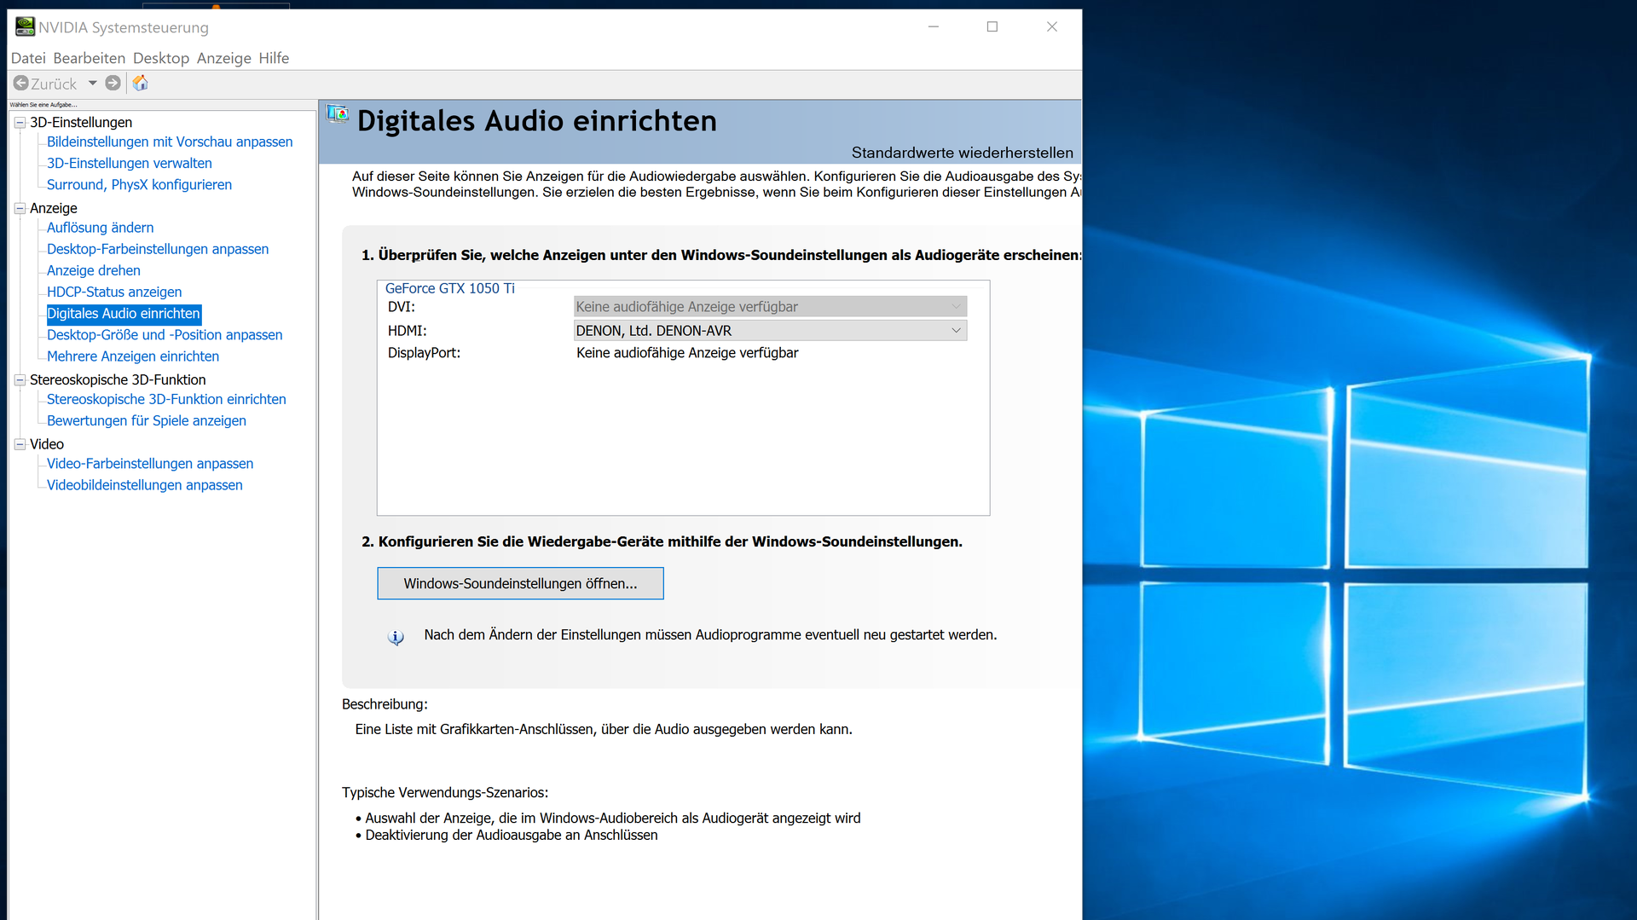Select Bildeinstellungen mit Vorschau anpassen
The width and height of the screenshot is (1637, 920).
point(170,142)
